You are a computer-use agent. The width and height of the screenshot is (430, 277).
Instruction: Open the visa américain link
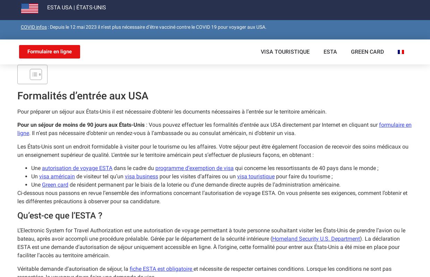(x=57, y=177)
